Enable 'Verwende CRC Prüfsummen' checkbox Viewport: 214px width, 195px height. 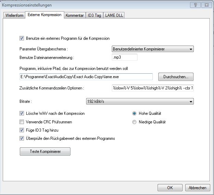22,122
